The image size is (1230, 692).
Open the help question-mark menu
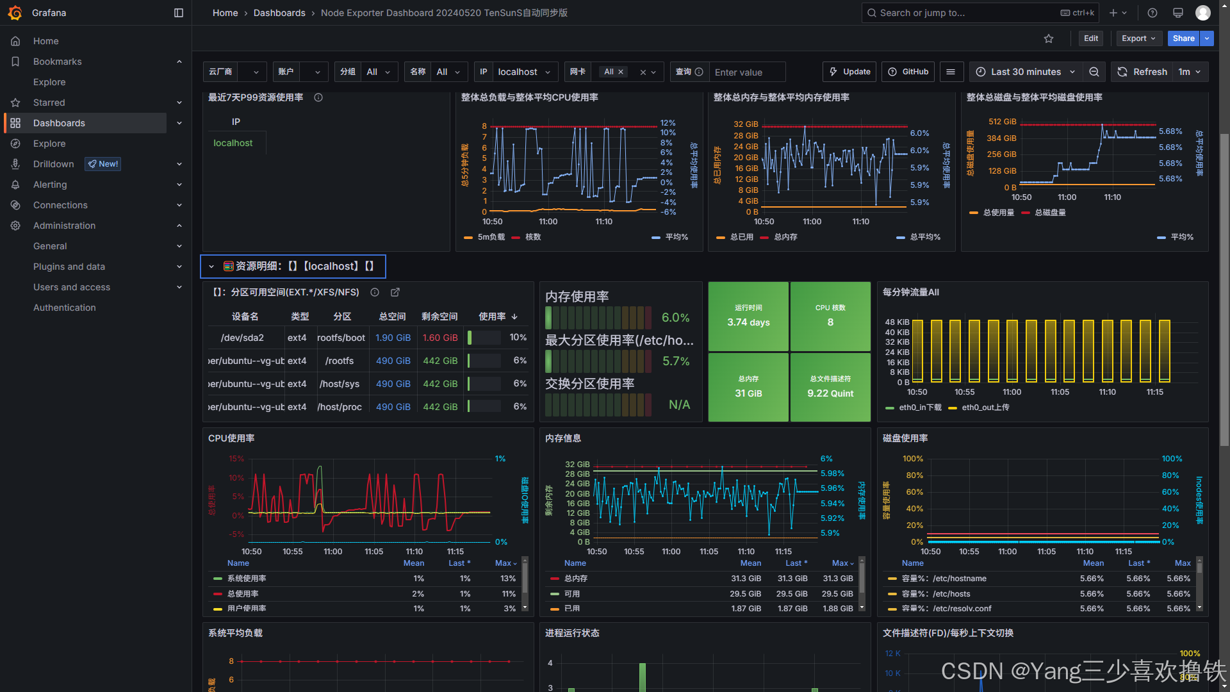click(1152, 13)
